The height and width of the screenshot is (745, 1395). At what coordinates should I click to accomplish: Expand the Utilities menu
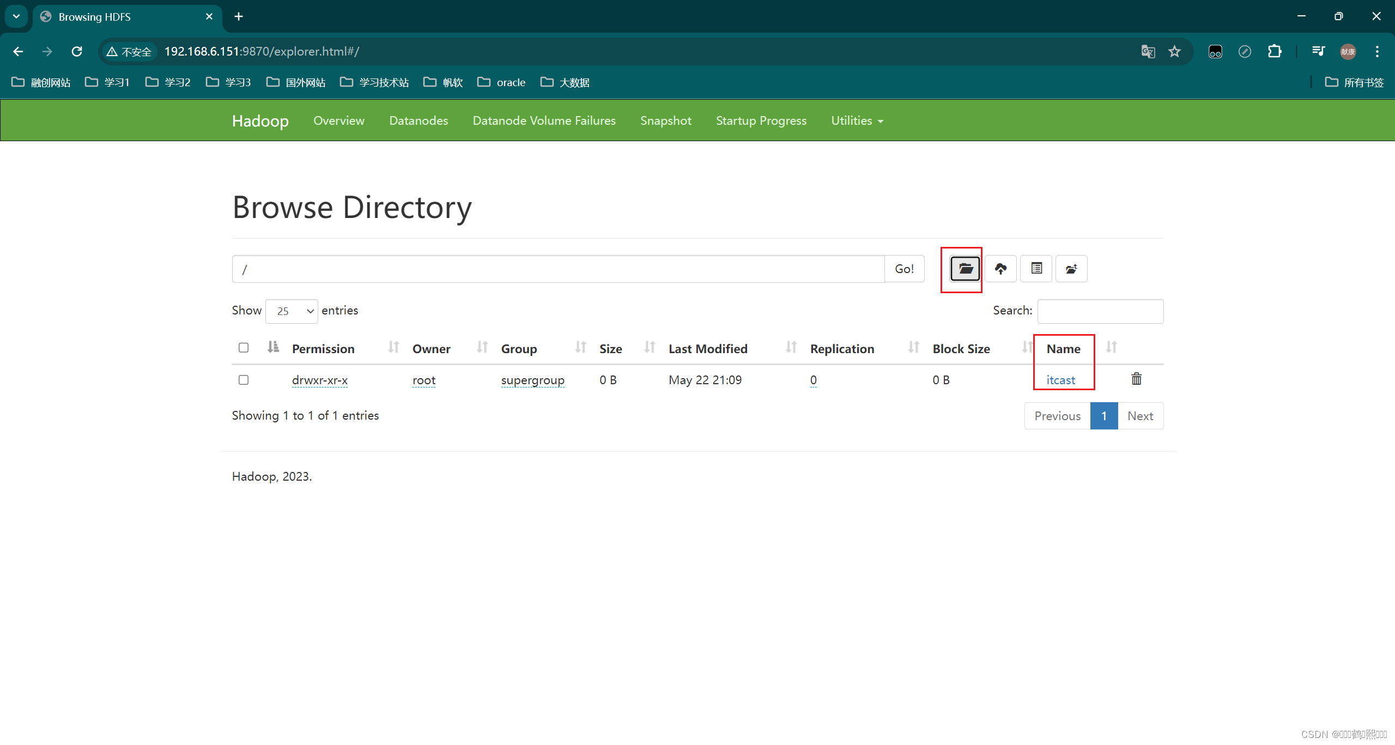(x=857, y=120)
